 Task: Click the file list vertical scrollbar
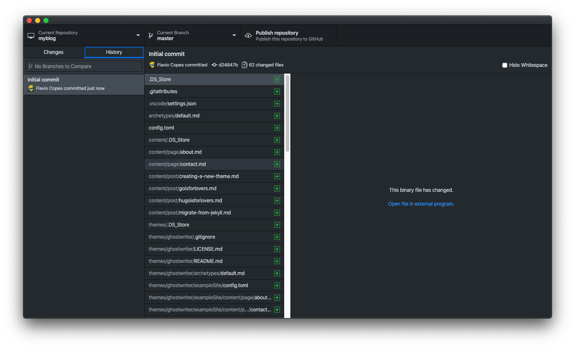pos(287,113)
